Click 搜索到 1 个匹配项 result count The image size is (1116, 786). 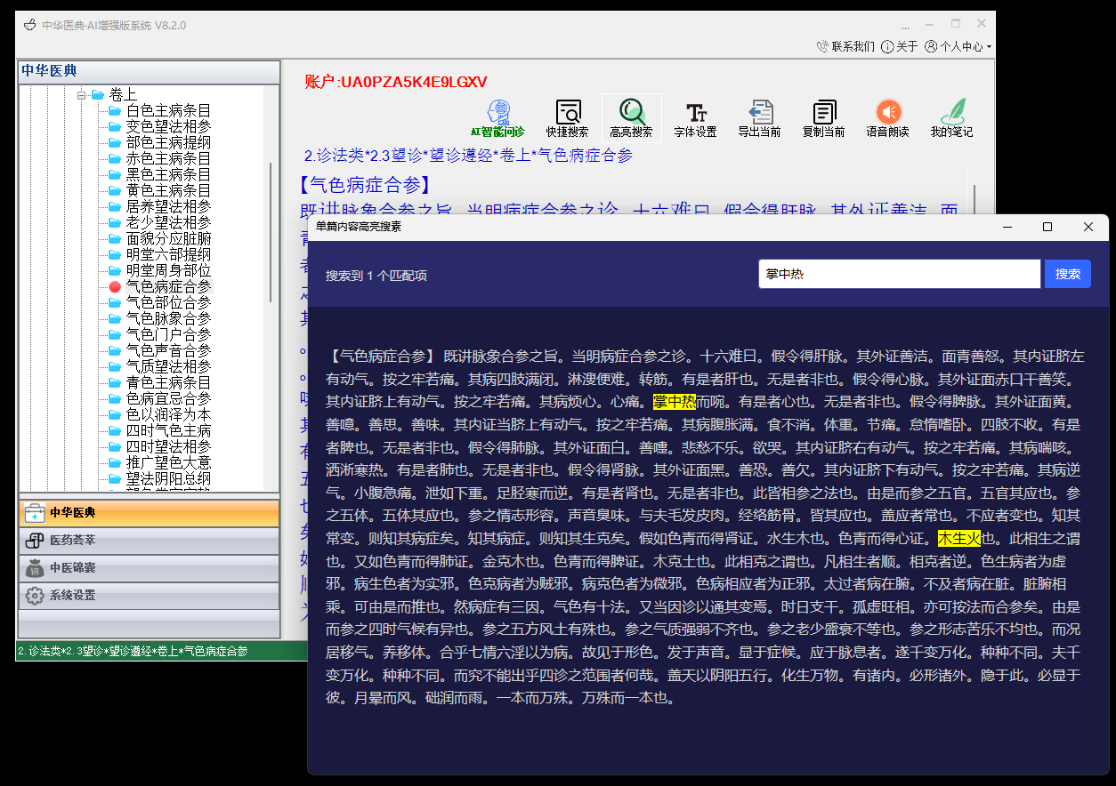pyautogui.click(x=376, y=276)
